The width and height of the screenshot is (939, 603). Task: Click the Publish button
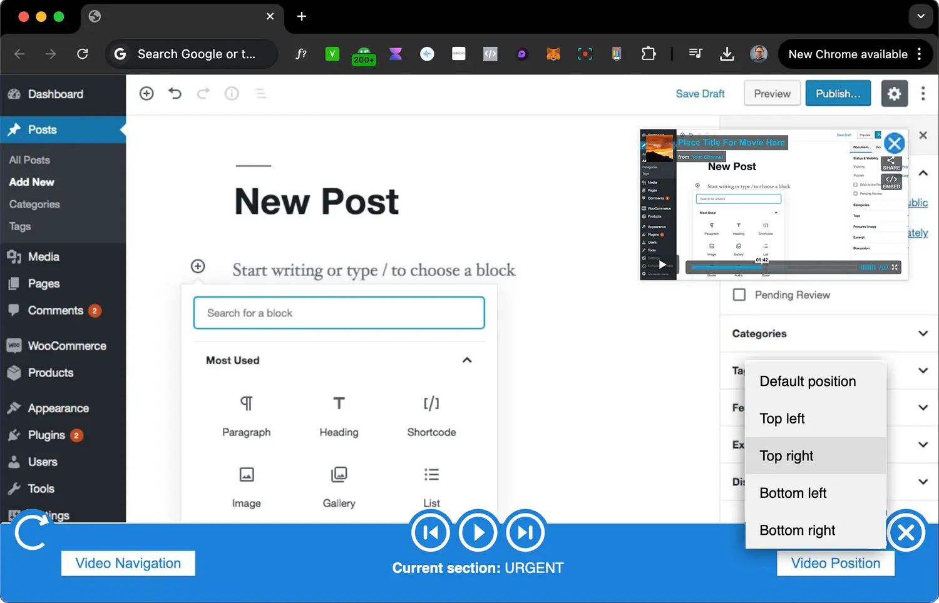click(838, 94)
